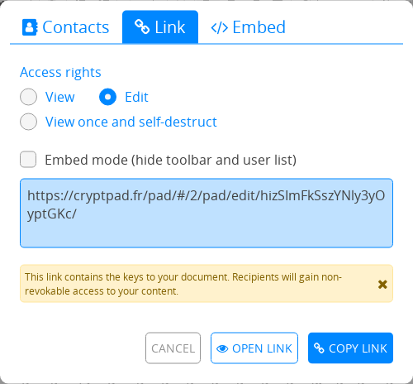Enable the Embed mode checkbox
The image size is (413, 384).
tap(28, 159)
